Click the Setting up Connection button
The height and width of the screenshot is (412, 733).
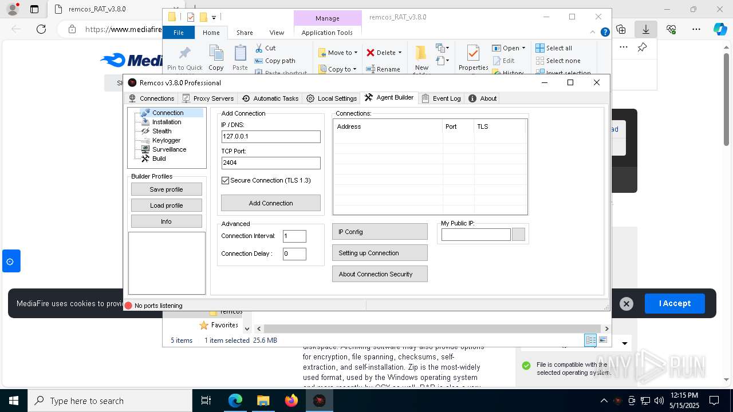coord(380,253)
